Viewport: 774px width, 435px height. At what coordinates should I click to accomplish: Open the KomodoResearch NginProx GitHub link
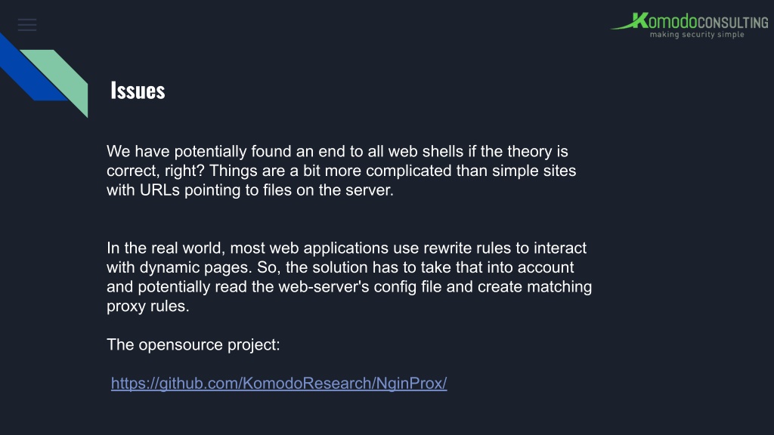(279, 383)
